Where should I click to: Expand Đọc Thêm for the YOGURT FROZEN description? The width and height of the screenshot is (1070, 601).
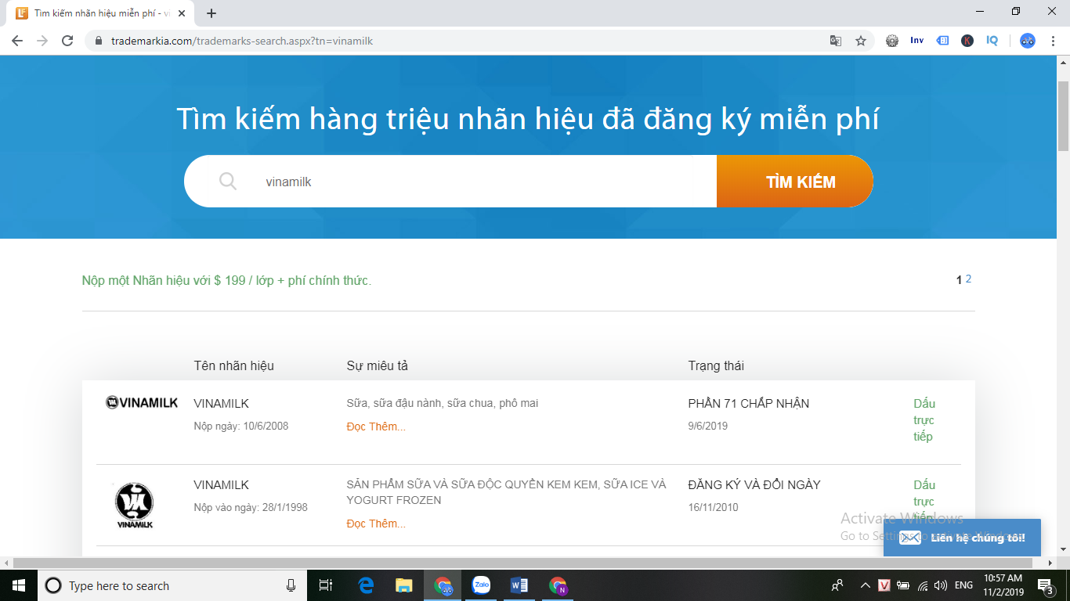point(376,524)
